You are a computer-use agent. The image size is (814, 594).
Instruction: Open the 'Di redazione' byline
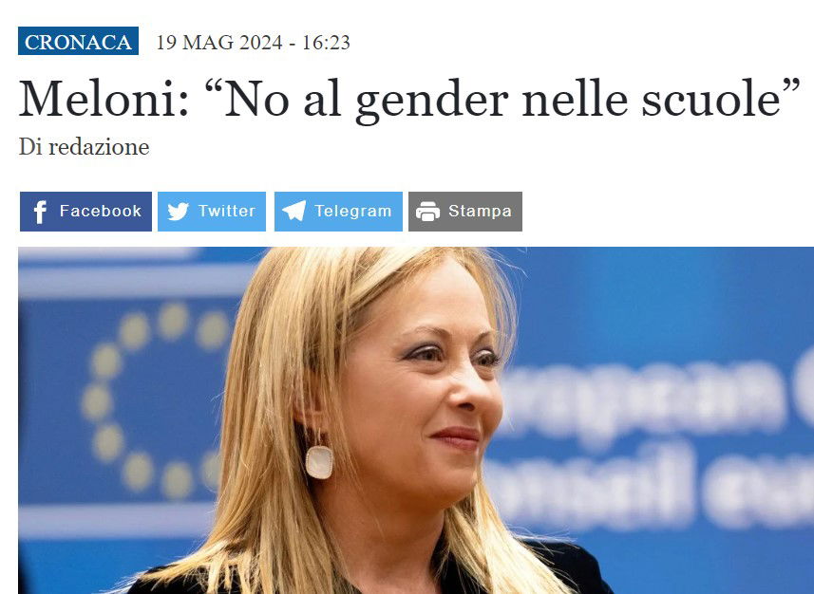85,147
